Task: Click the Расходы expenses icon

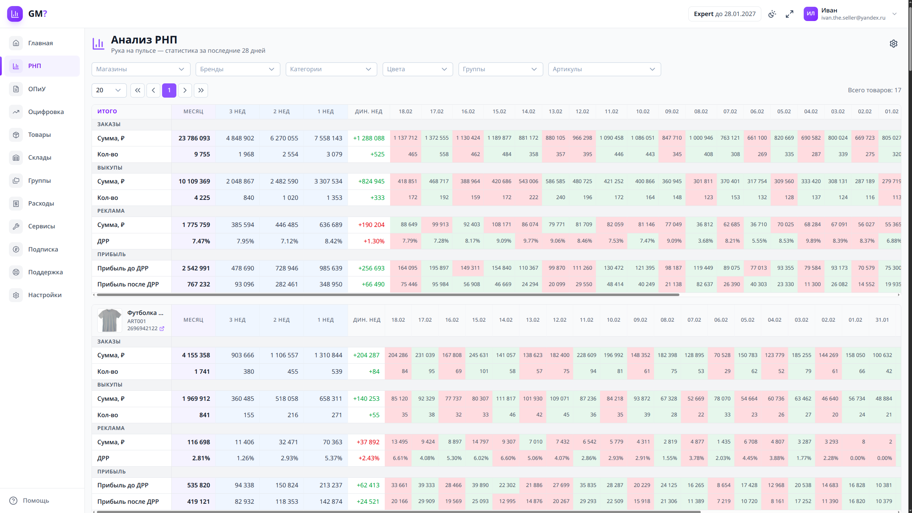Action: (x=16, y=203)
